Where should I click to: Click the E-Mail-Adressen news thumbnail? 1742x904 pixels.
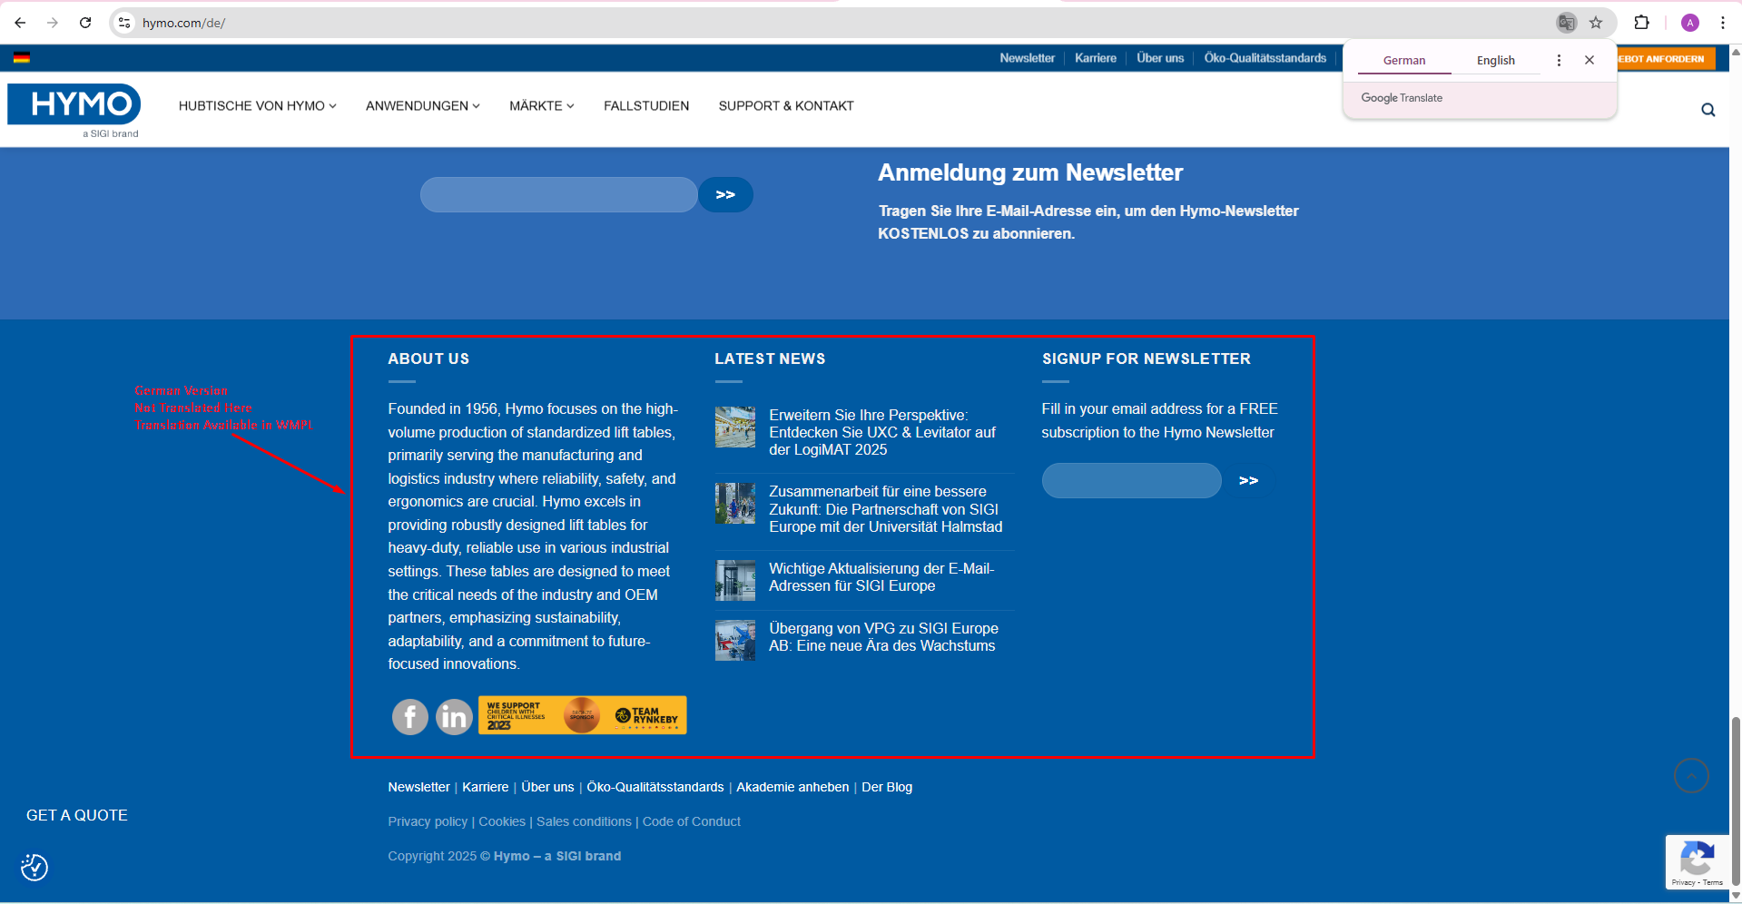click(735, 581)
